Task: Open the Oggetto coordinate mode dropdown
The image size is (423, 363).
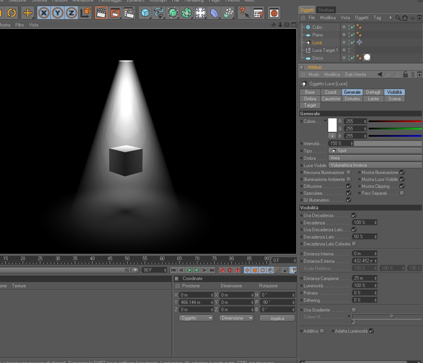Action: [x=196, y=318]
